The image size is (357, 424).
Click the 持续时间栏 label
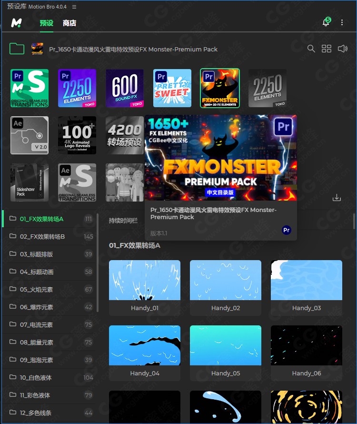pos(123,221)
